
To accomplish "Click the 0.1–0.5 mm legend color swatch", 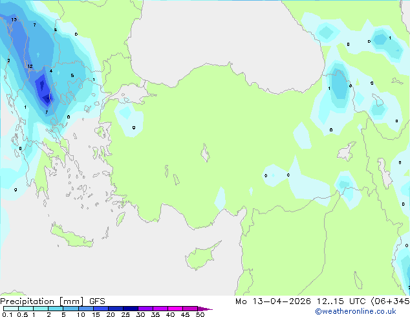I will click(x=11, y=309).
